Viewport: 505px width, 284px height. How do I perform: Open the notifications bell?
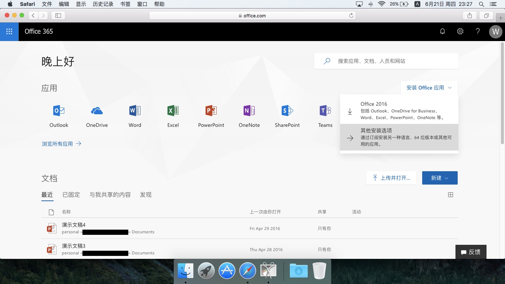[x=443, y=31]
